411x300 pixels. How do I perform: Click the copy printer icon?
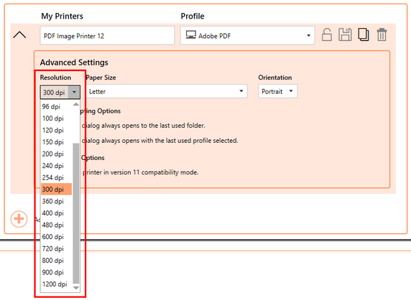tap(364, 34)
